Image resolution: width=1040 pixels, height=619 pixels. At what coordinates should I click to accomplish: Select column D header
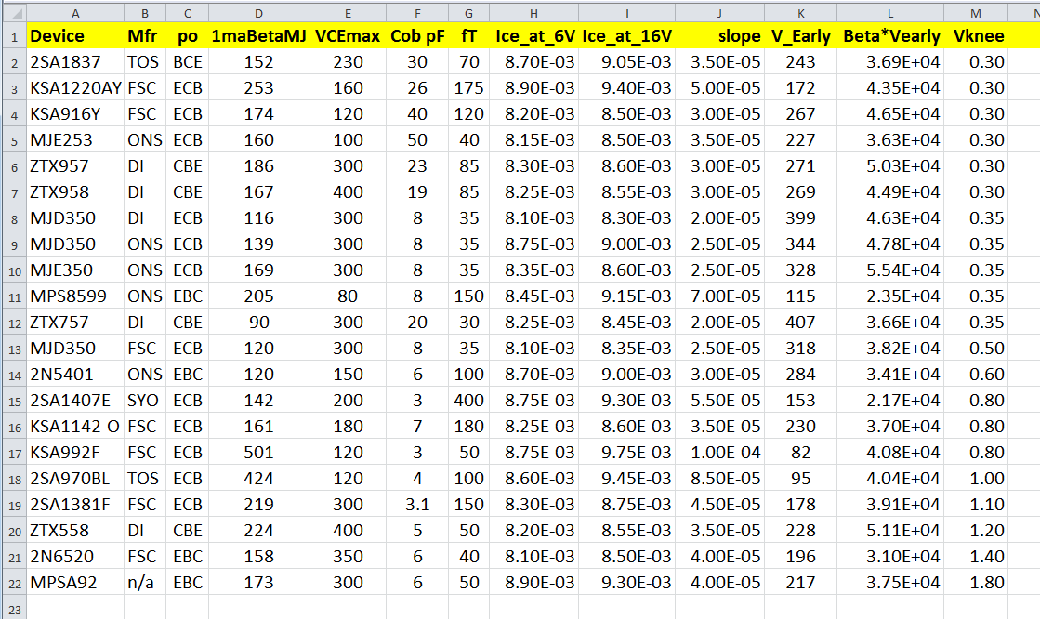click(x=258, y=13)
